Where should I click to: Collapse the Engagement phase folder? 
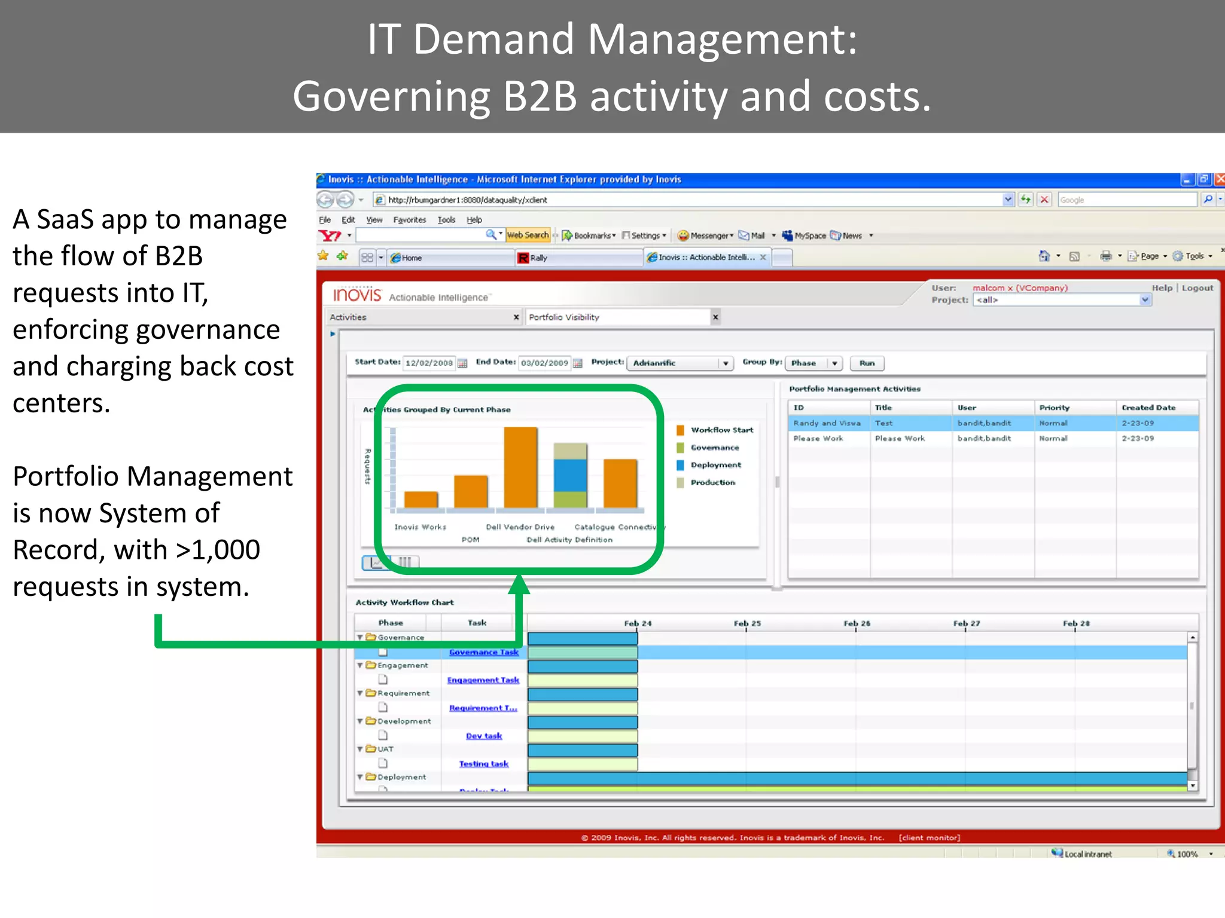point(360,665)
